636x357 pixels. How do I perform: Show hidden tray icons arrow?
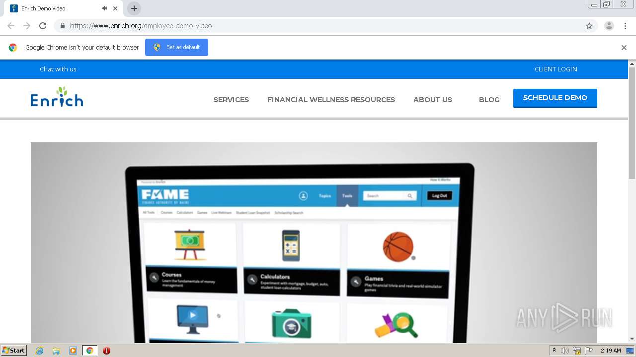[554, 351]
